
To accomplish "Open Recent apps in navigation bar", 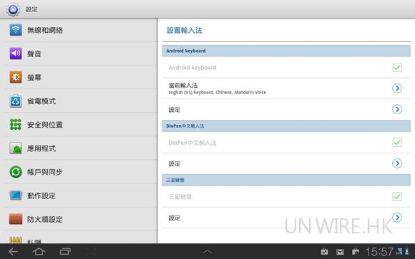I will pyautogui.click(x=65, y=252).
